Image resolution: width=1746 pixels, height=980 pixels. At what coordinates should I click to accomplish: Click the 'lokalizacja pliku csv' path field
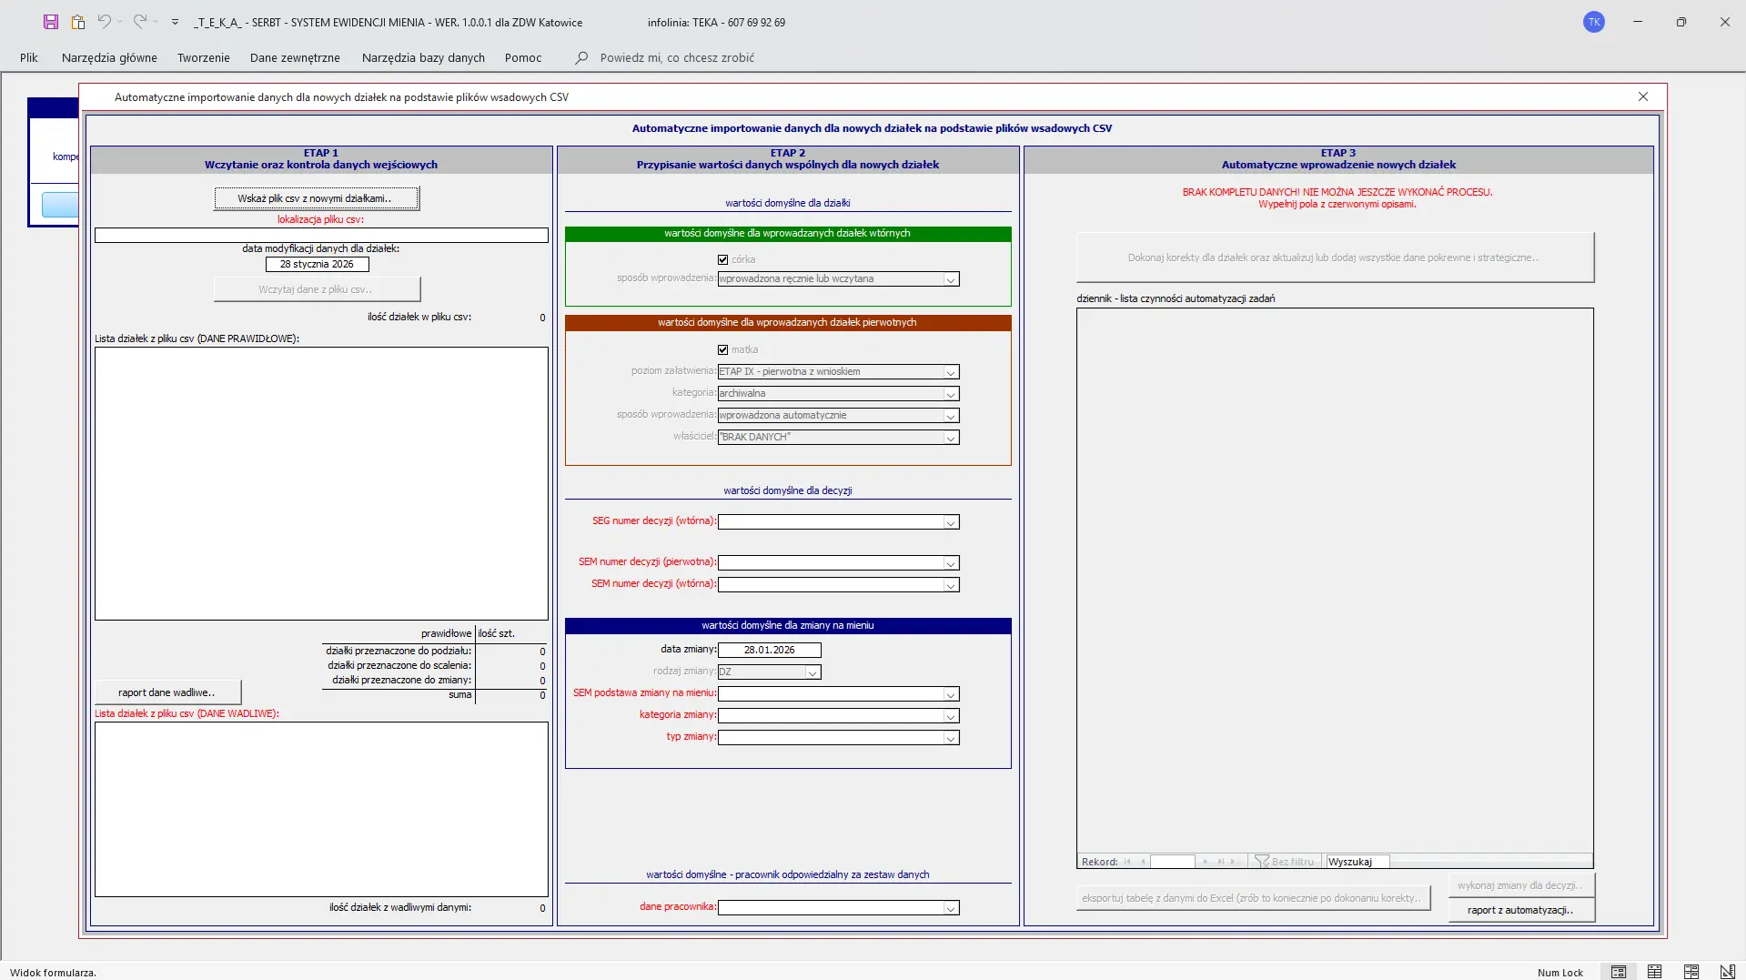(321, 236)
